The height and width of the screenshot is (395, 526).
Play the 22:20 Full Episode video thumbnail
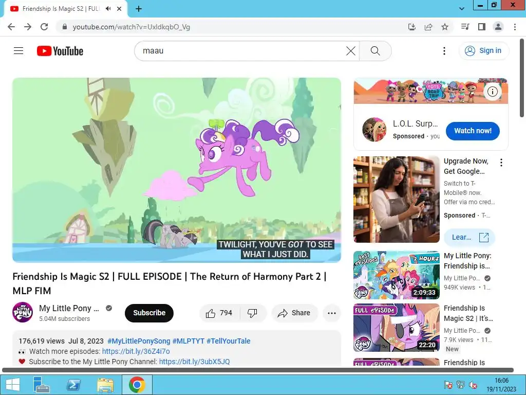[x=396, y=328]
